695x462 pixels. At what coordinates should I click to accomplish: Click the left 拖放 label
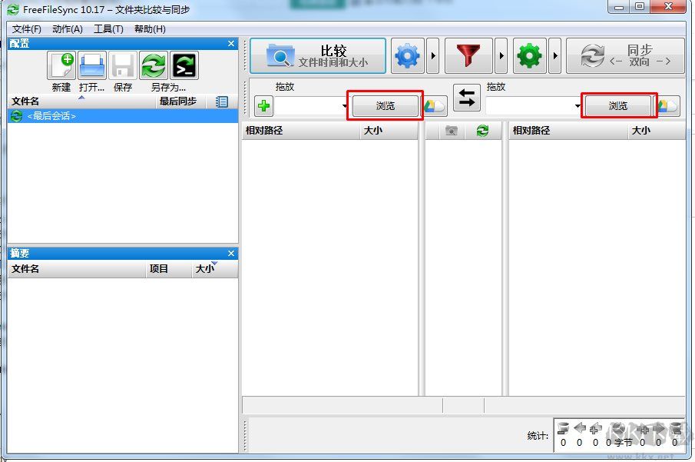285,87
